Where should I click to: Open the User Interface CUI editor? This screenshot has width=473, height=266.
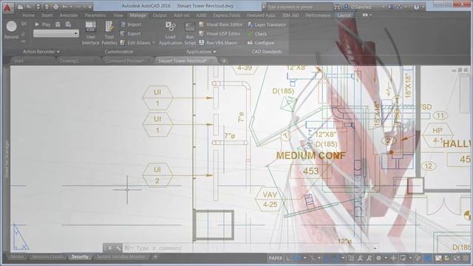pos(90,33)
